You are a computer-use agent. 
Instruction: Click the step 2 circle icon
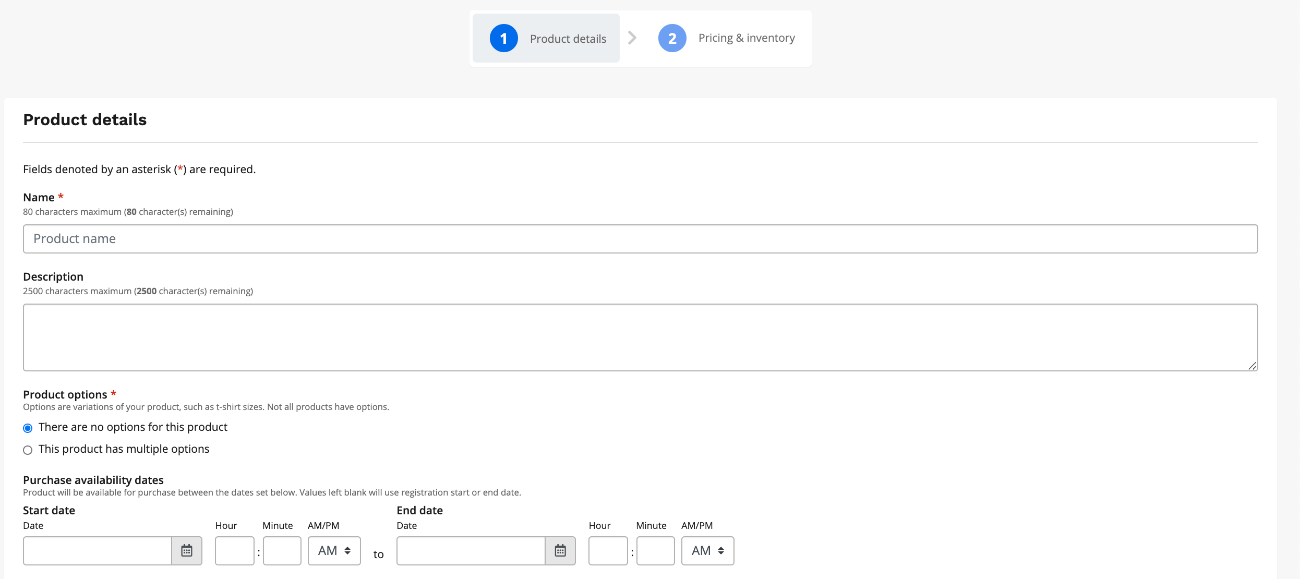672,38
